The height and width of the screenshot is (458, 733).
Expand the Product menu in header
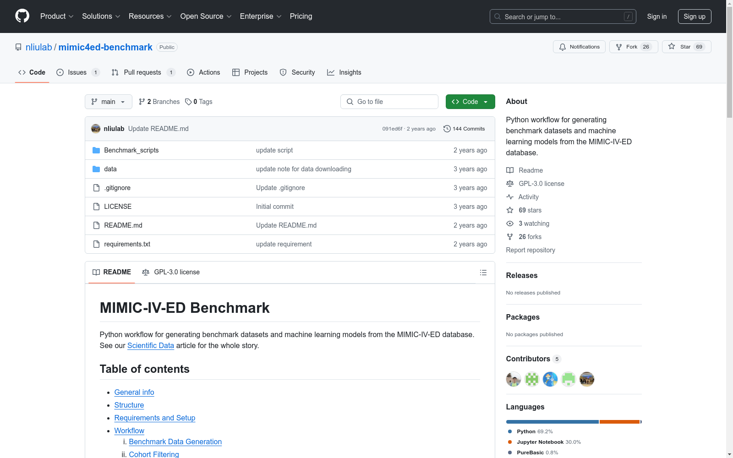(x=57, y=16)
